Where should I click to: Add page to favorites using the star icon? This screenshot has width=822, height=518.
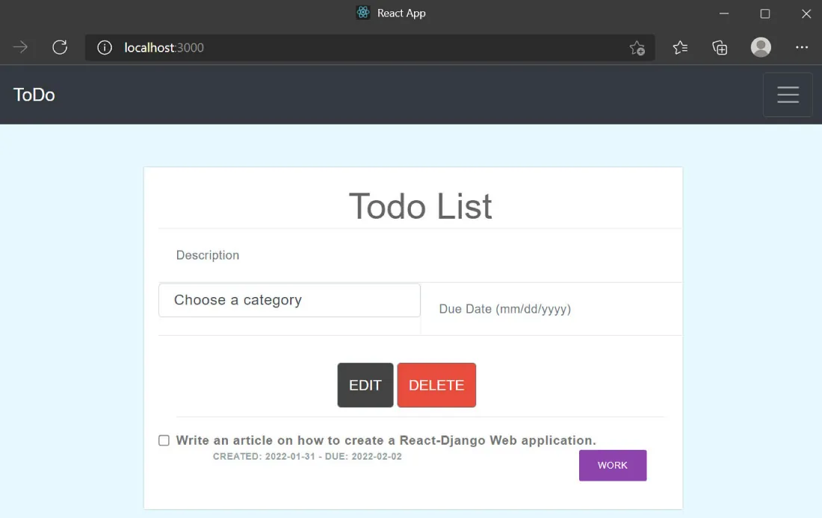[x=637, y=48]
